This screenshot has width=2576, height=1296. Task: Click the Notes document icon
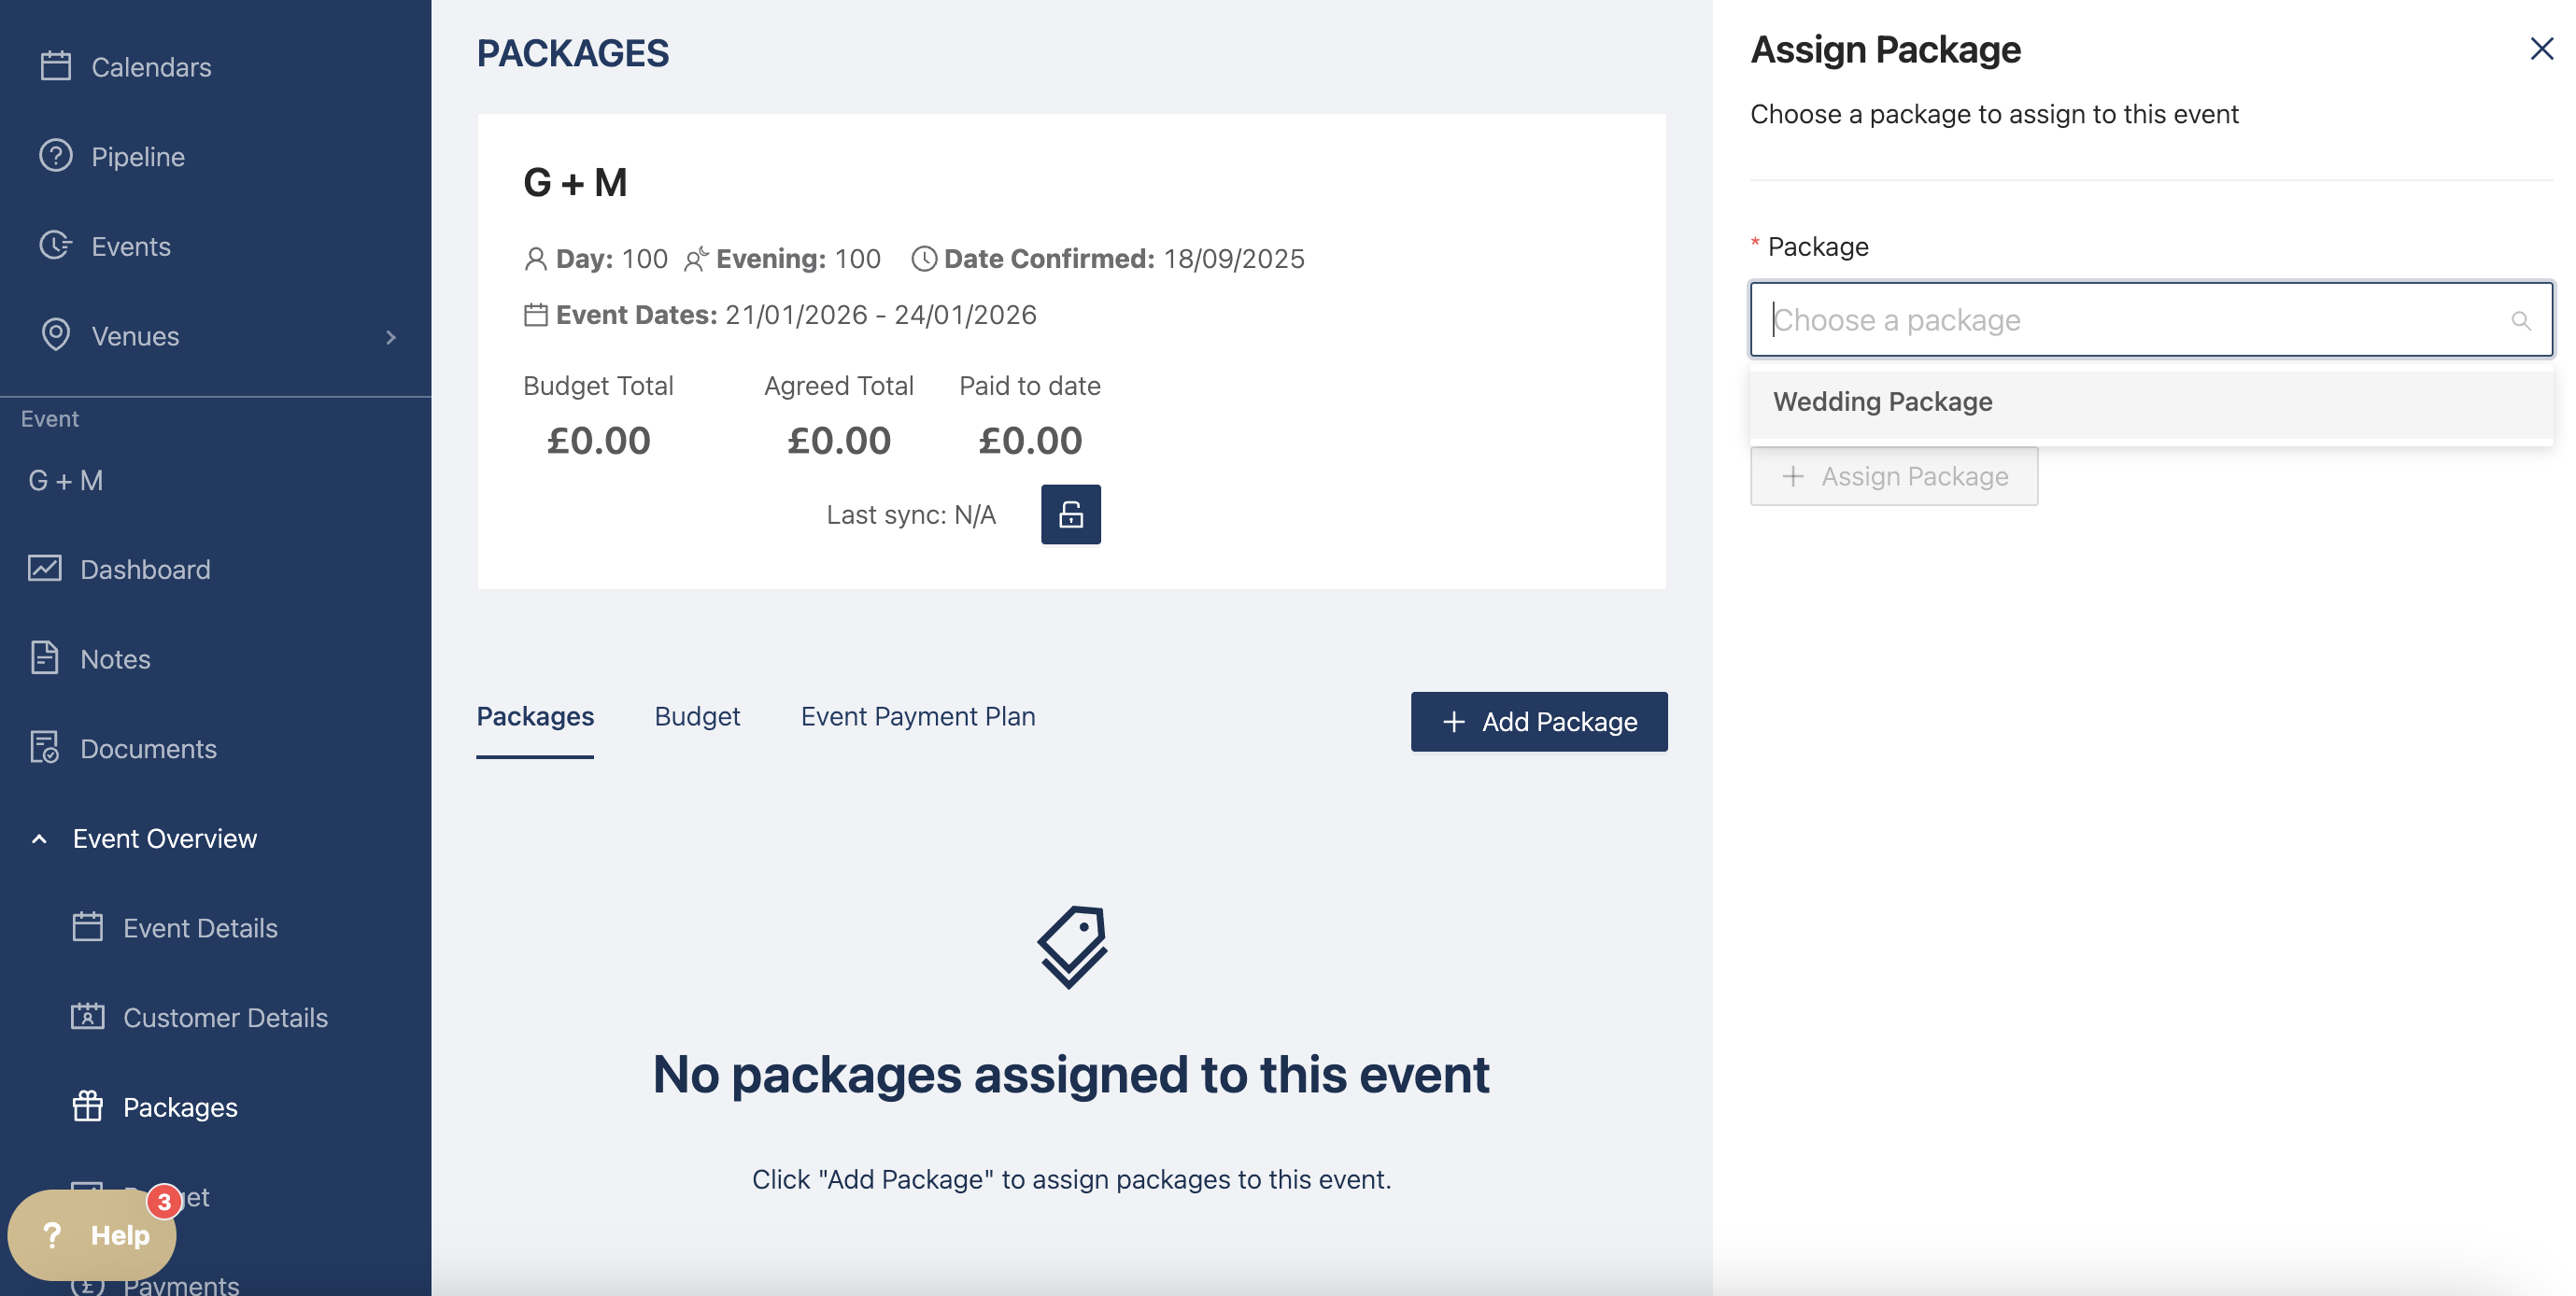click(45, 658)
